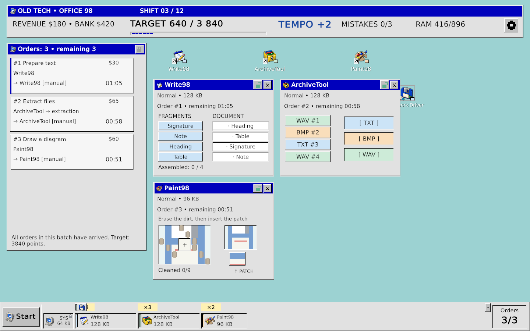
Task: Click the OLD TECH OFFICE 98 title icon
Action: tap(13, 11)
